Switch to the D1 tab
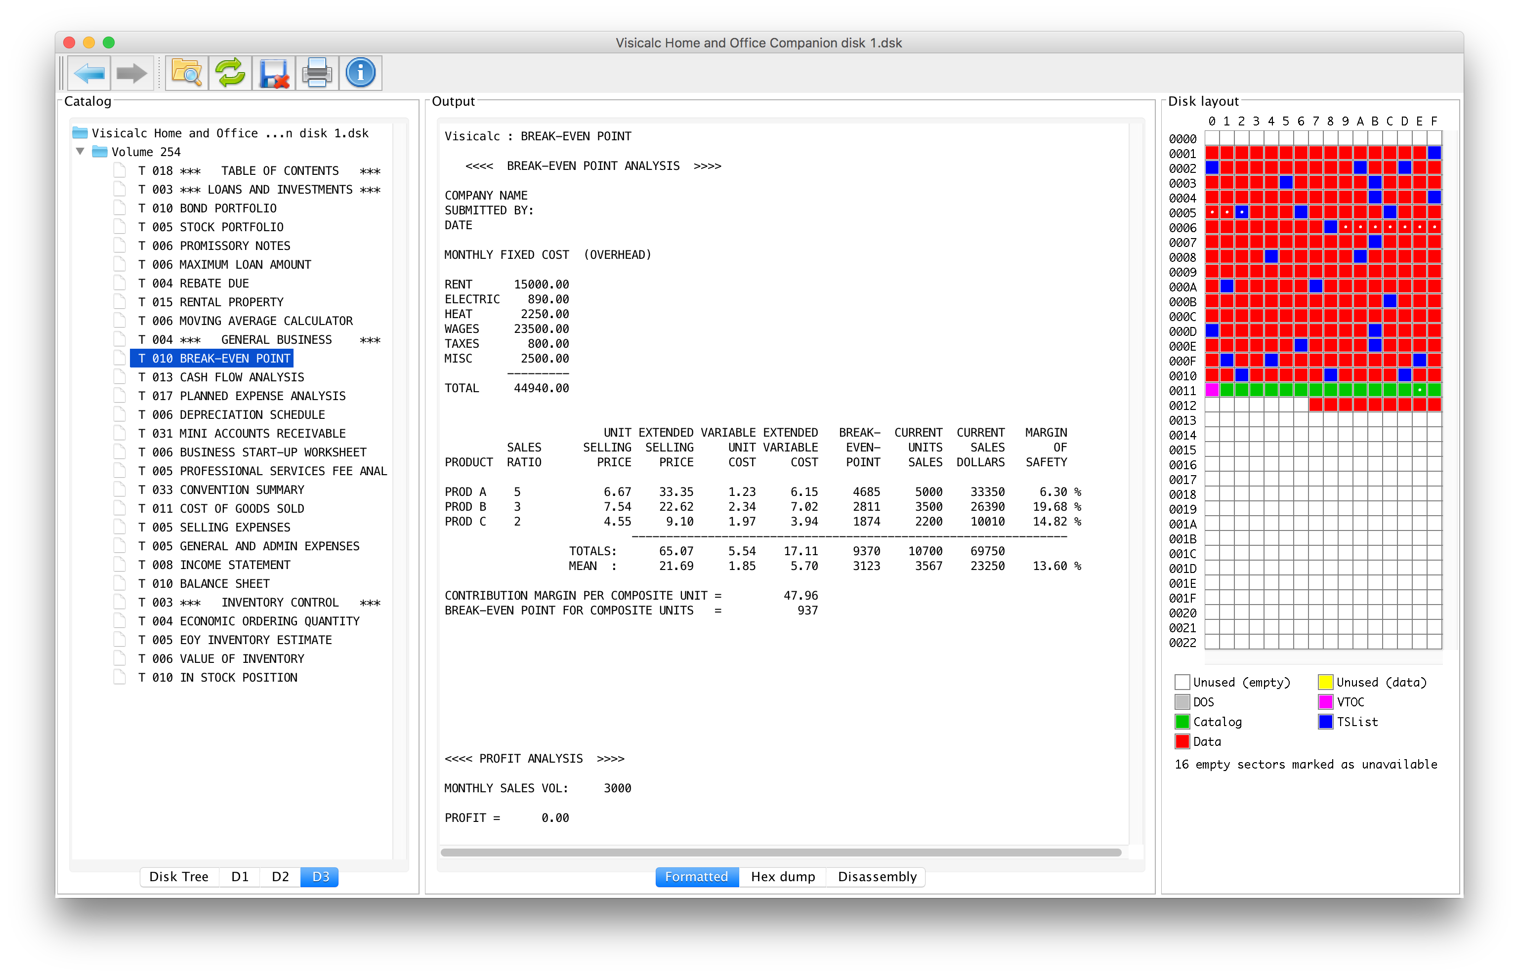The image size is (1519, 977). 239,877
